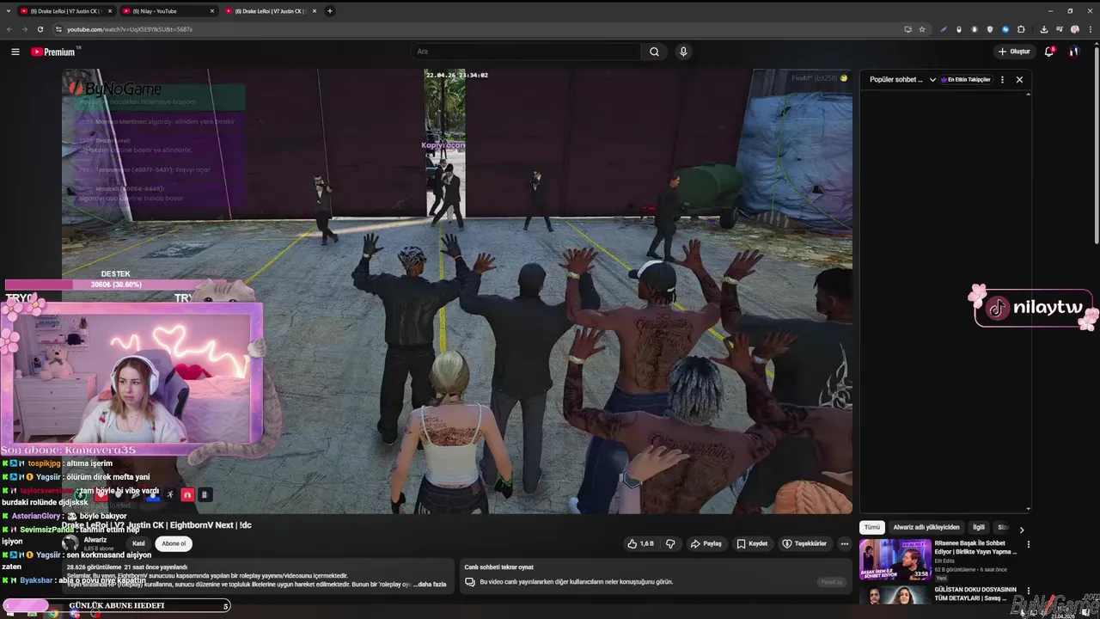Click the purple feather extension icon
1100x619 pixels.
pos(944,29)
